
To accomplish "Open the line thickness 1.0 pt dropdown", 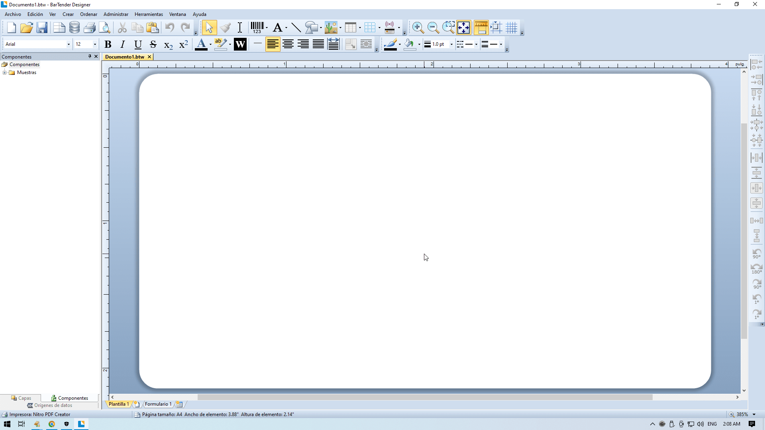I will tap(451, 44).
